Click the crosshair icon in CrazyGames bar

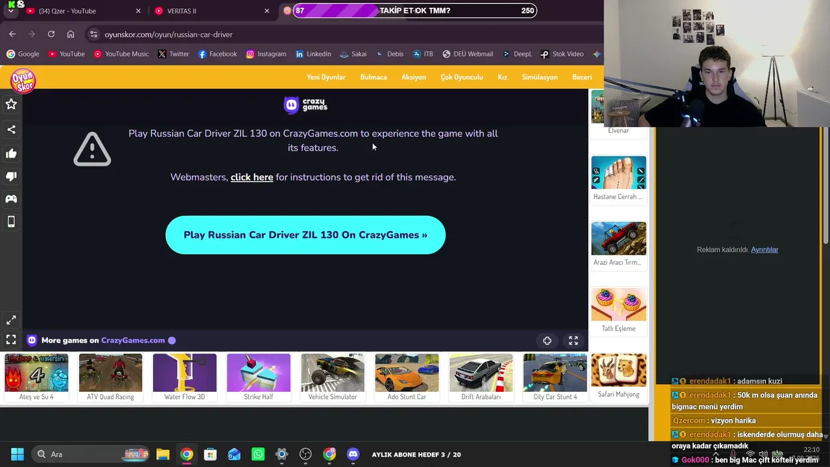(547, 341)
